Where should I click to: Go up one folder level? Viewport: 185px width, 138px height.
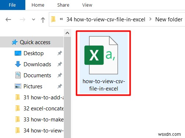coord(43,20)
